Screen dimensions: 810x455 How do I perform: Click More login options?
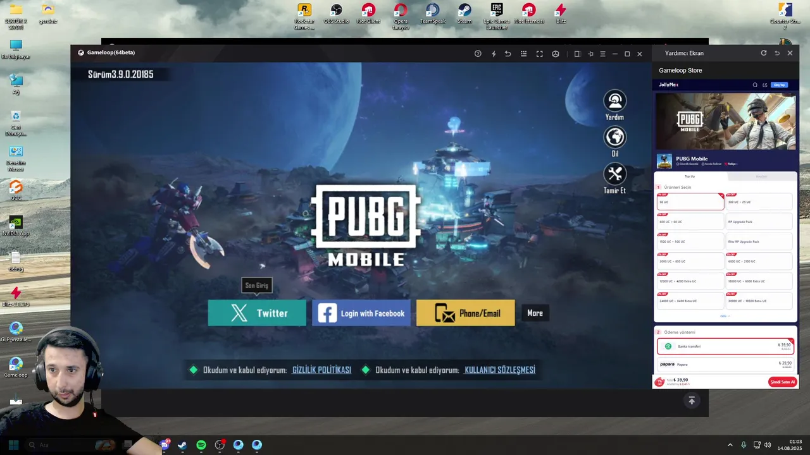point(535,313)
